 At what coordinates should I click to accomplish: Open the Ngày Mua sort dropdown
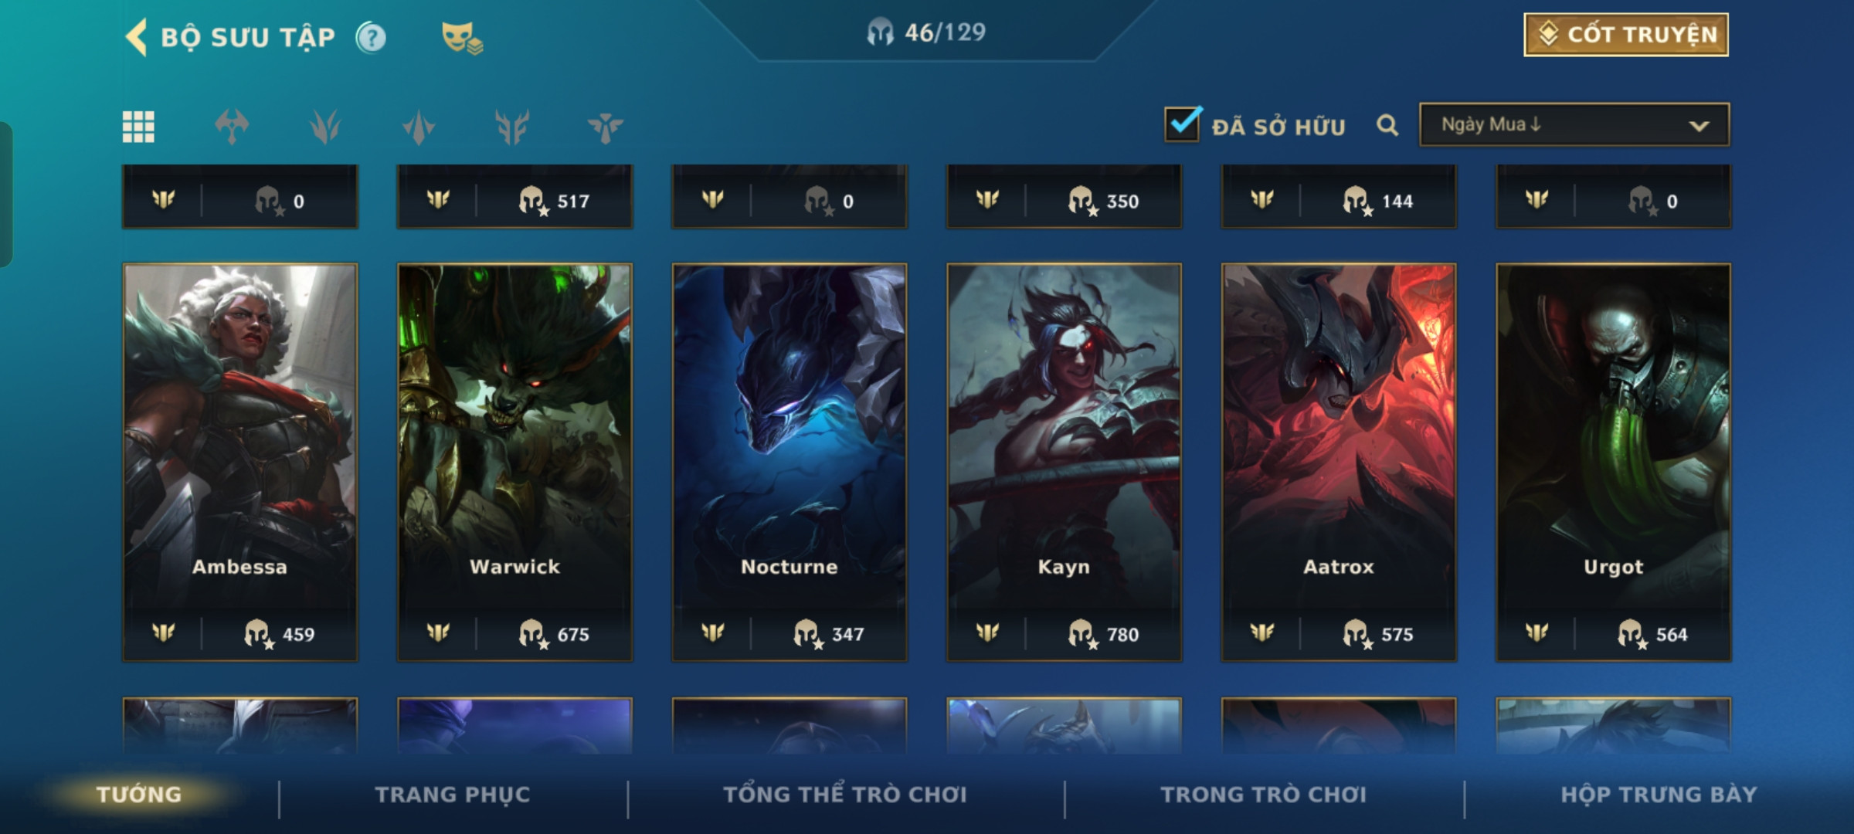pos(1574,124)
